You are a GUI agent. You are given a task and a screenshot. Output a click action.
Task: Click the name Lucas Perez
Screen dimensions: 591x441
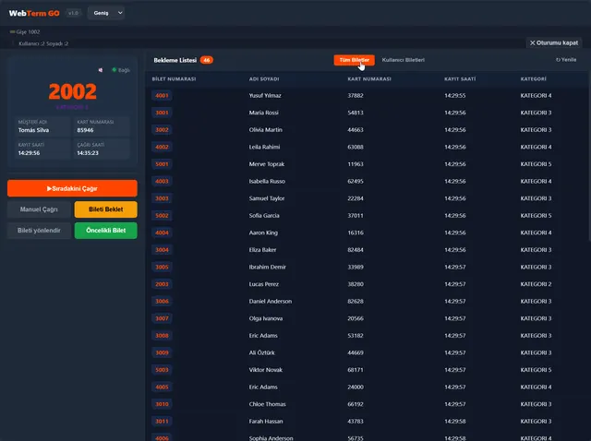[x=263, y=284]
